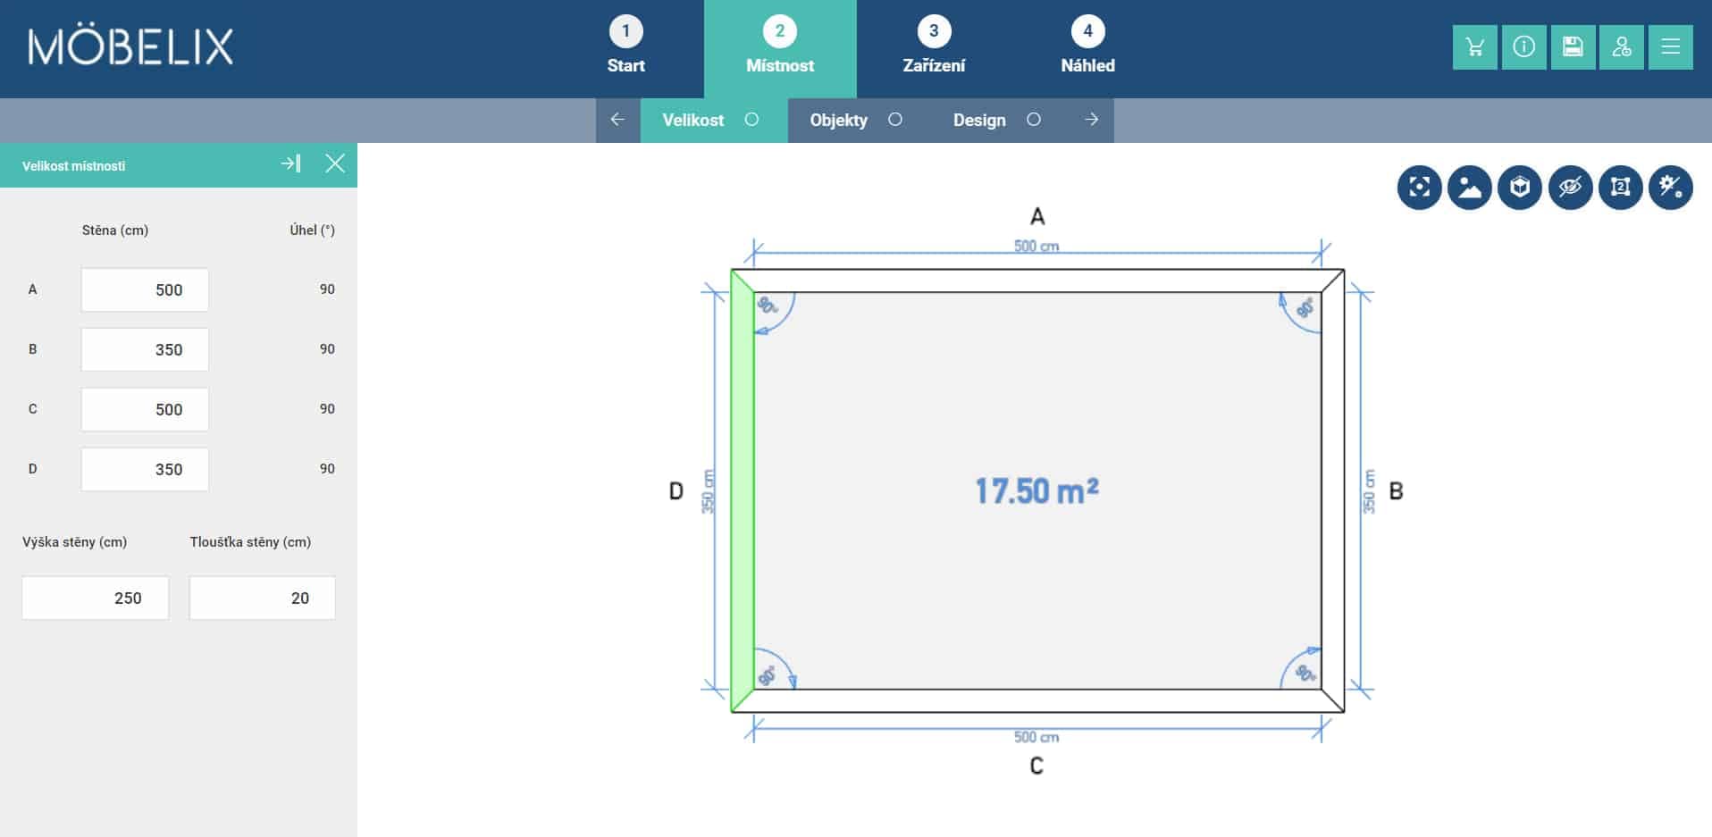Click the picture/landscape view icon
Image resolution: width=1712 pixels, height=837 pixels.
[x=1470, y=188]
